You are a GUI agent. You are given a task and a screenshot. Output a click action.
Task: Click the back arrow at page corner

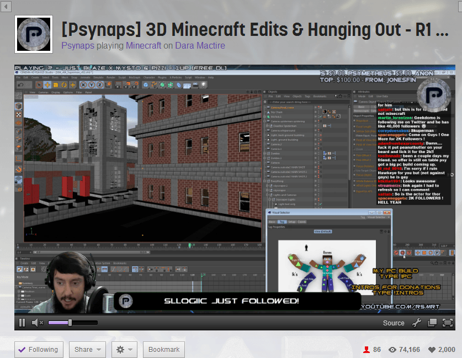6,6
